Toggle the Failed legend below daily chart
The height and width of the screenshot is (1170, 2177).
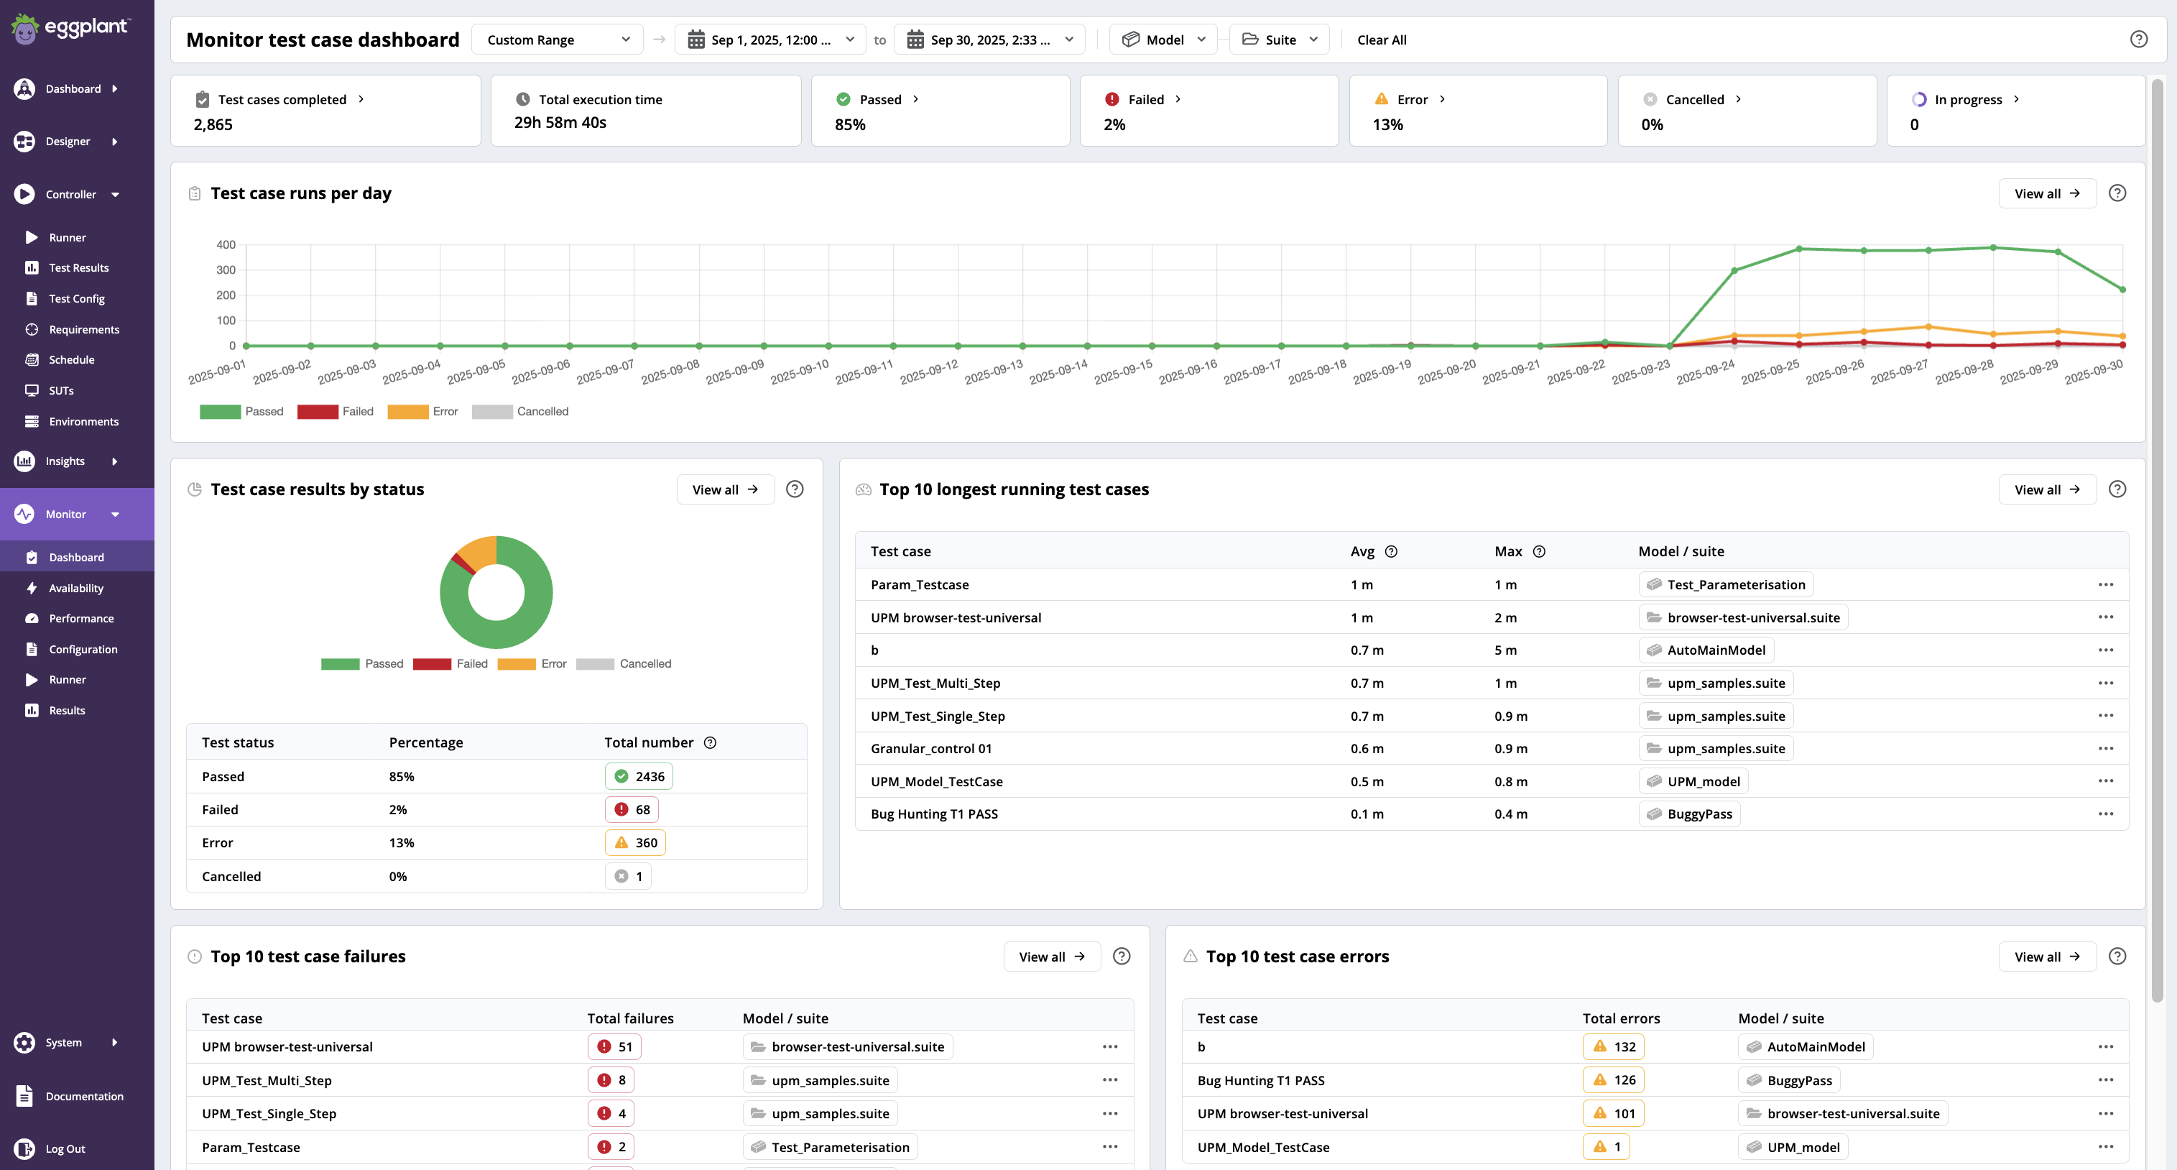click(x=336, y=412)
